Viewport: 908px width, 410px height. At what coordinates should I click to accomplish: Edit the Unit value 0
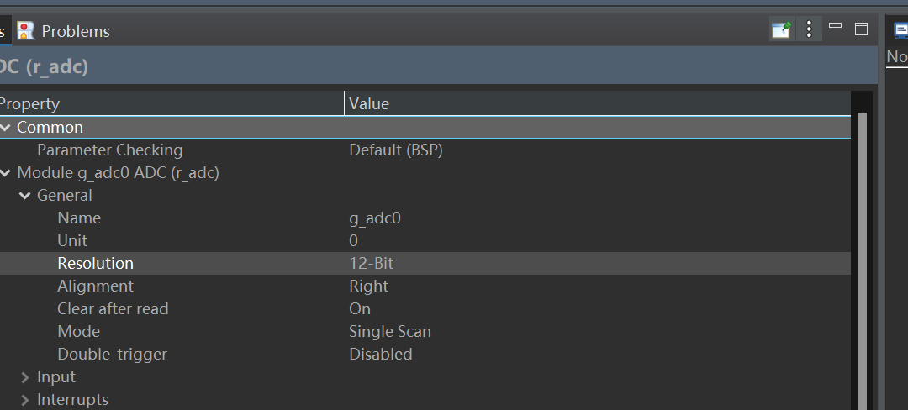tap(353, 240)
